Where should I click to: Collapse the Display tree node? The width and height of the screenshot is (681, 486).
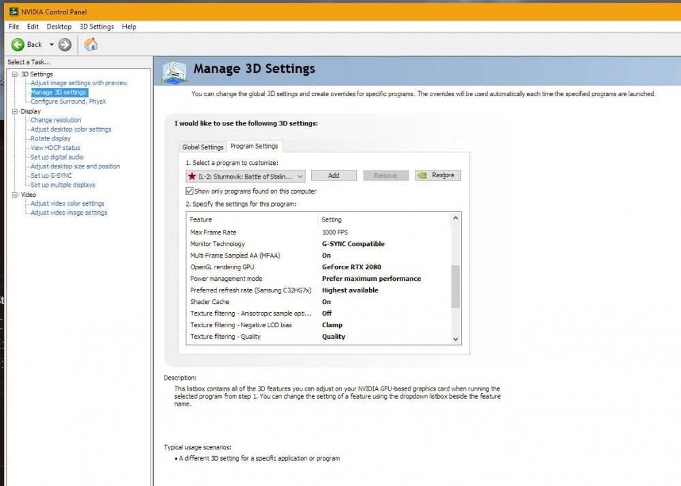(14, 111)
